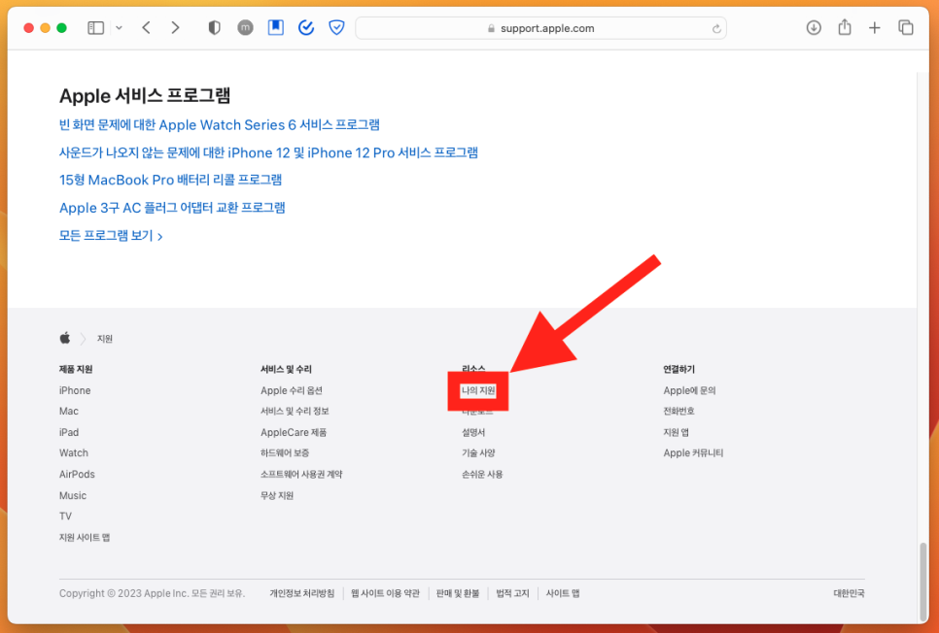Open a new tab with the plus icon
The image size is (939, 633).
pos(874,27)
